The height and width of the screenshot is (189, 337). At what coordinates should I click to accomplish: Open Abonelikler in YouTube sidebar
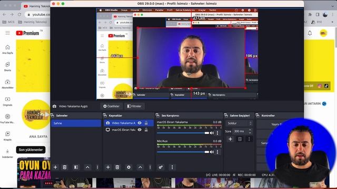(x=7, y=84)
